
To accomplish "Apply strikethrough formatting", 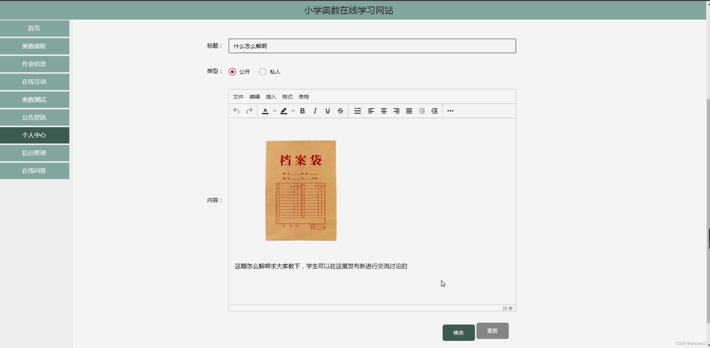I will pos(340,111).
